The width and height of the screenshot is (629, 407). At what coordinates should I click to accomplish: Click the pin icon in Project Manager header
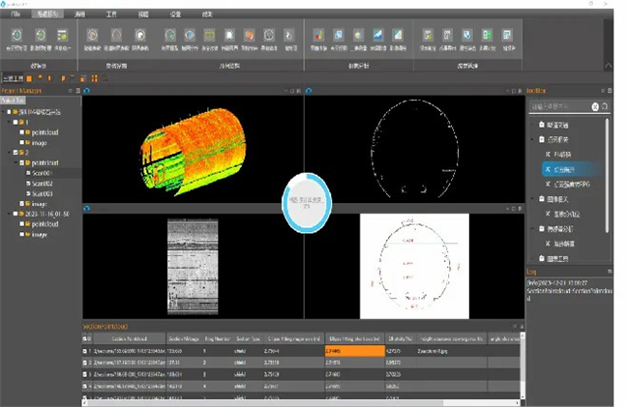(70, 90)
